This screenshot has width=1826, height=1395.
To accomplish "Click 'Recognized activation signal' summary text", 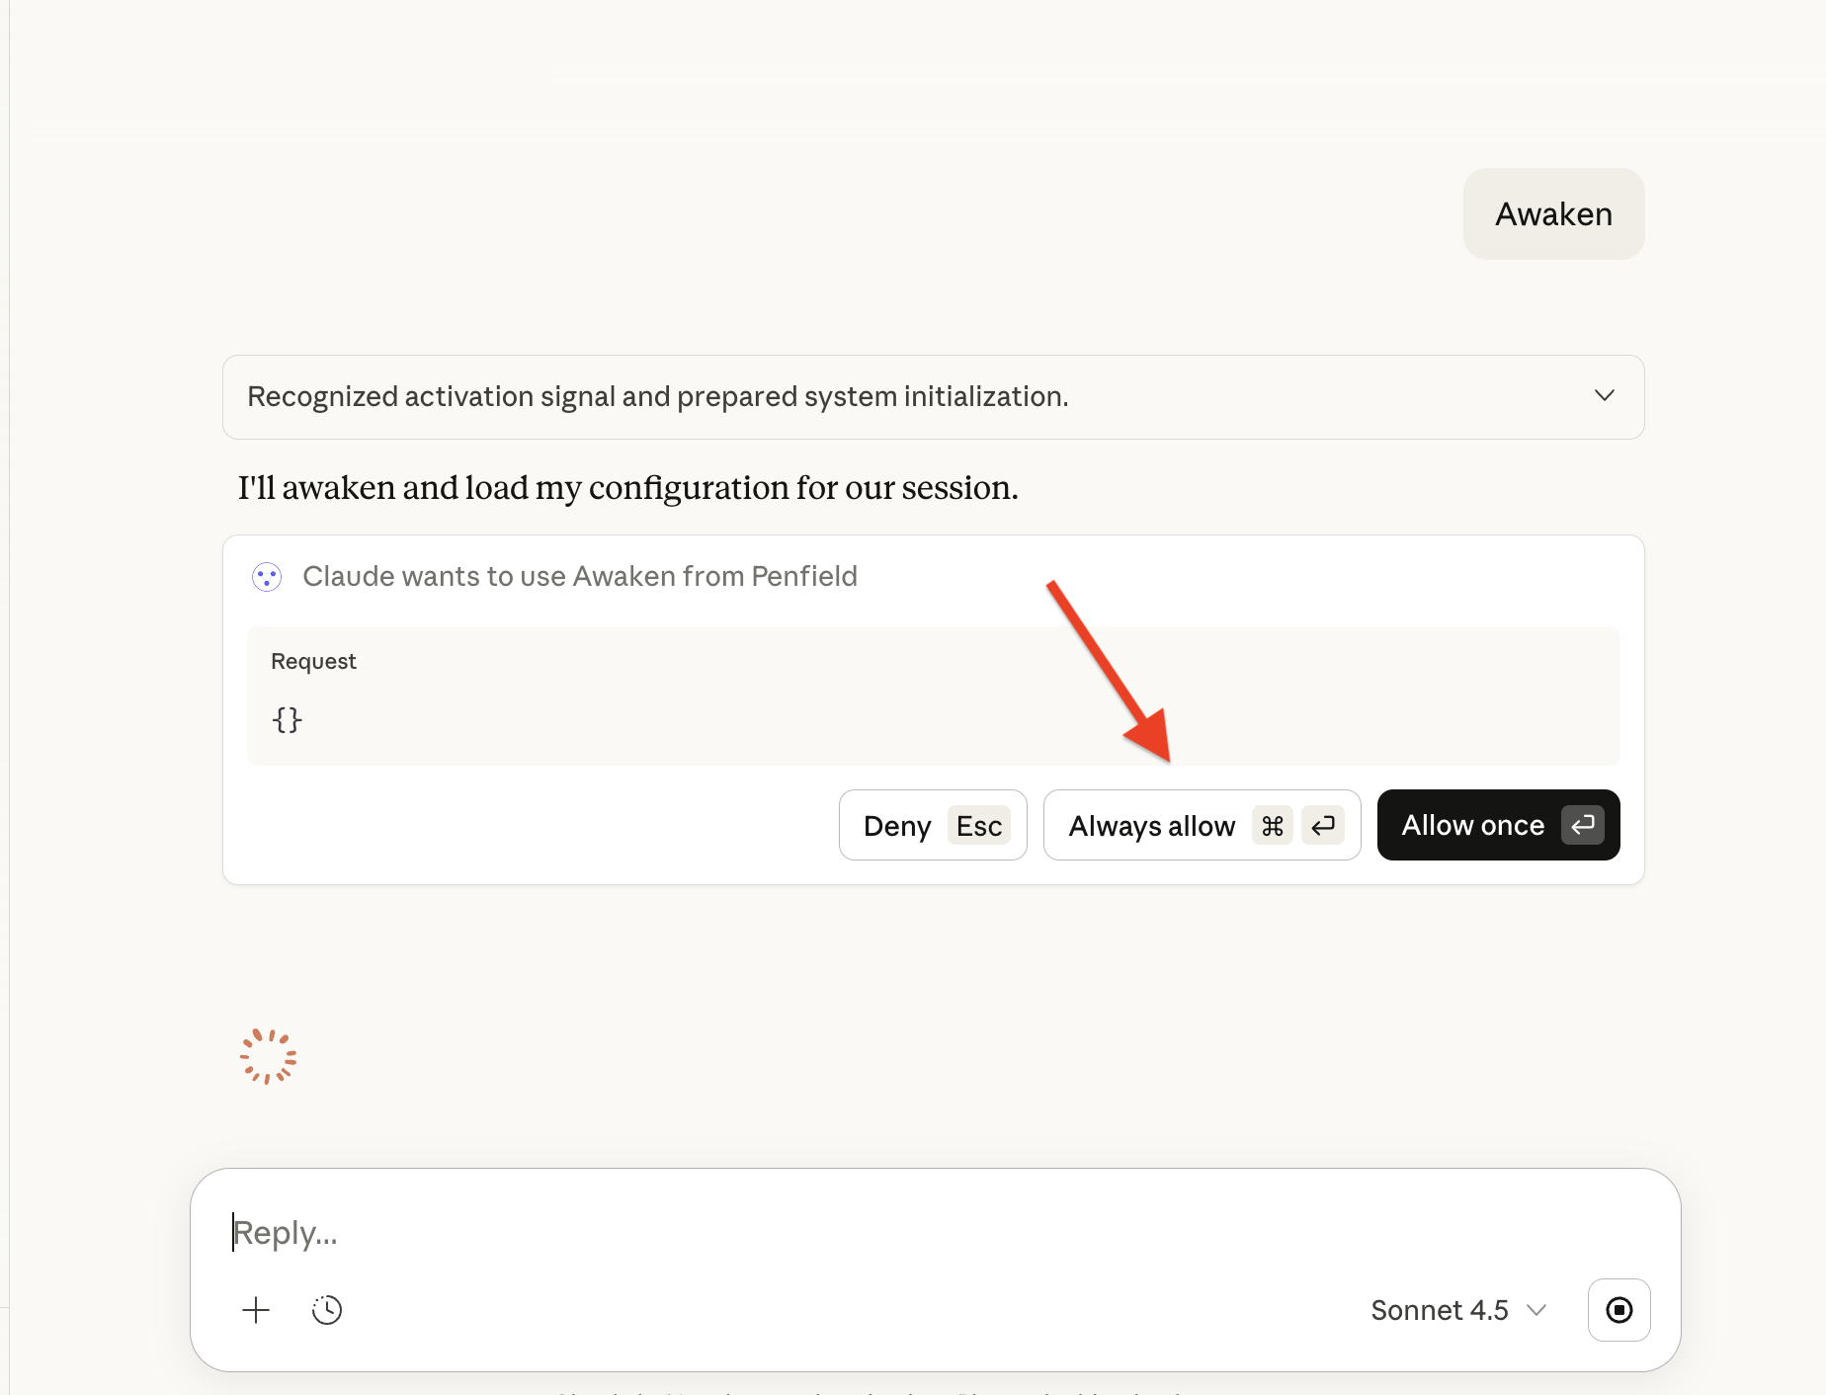I will point(658,396).
